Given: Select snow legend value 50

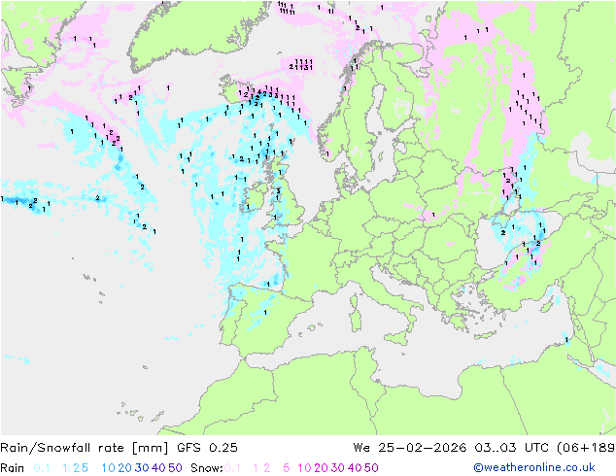Looking at the screenshot, I should point(371,468).
